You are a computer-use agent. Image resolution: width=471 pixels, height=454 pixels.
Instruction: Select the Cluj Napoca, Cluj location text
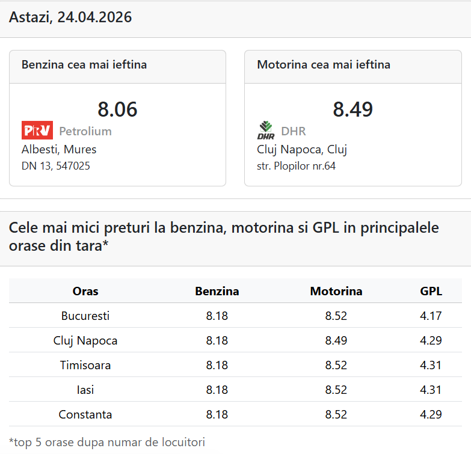pyautogui.click(x=302, y=149)
